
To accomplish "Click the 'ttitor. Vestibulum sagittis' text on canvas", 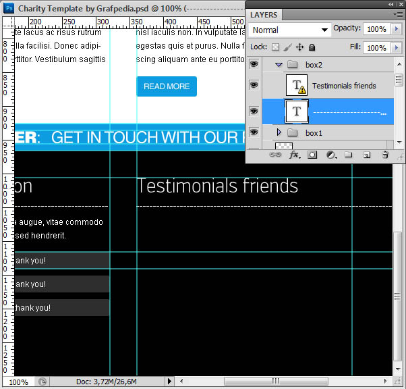I will point(60,59).
